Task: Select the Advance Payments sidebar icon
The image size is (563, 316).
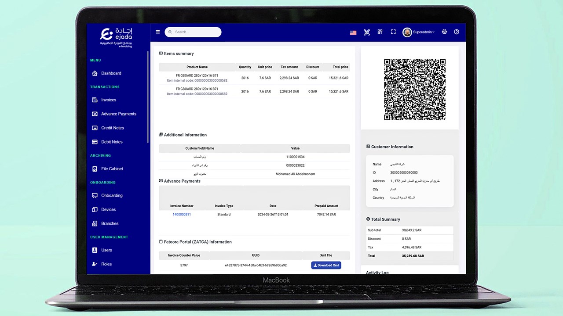Action: pyautogui.click(x=94, y=114)
